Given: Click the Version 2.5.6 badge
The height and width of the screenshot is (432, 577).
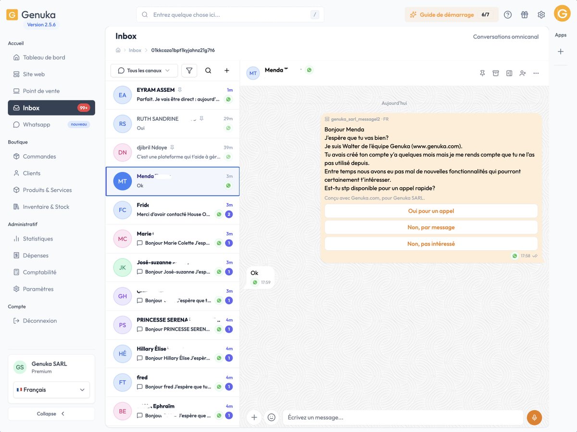Looking at the screenshot, I should [x=42, y=25].
